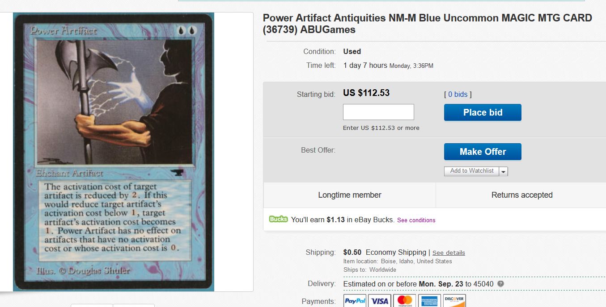Click the Place bid button

point(483,112)
